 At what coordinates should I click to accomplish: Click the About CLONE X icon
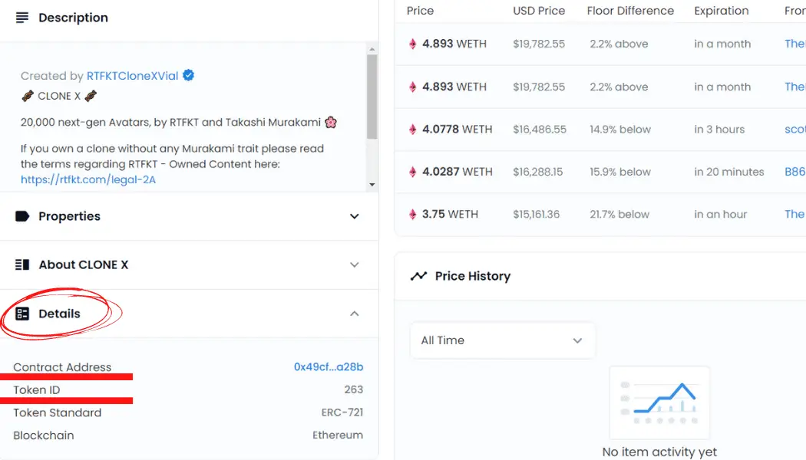(x=22, y=264)
